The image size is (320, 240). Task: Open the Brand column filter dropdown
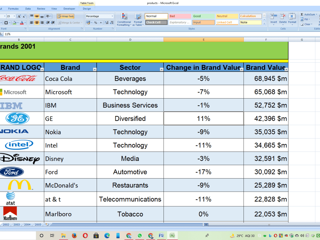point(94,69)
